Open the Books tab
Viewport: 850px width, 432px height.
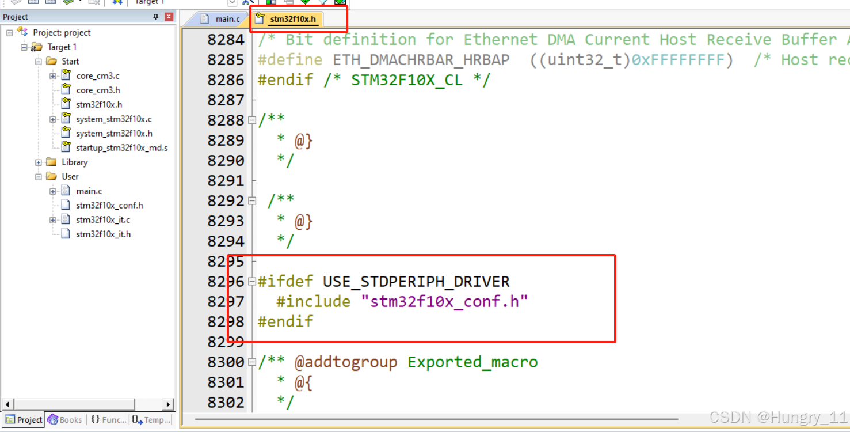pos(65,420)
